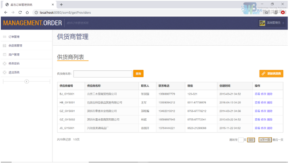289x164 pixels.
Task: Click creation time 2016-04-13 04:20
Action: (230, 103)
